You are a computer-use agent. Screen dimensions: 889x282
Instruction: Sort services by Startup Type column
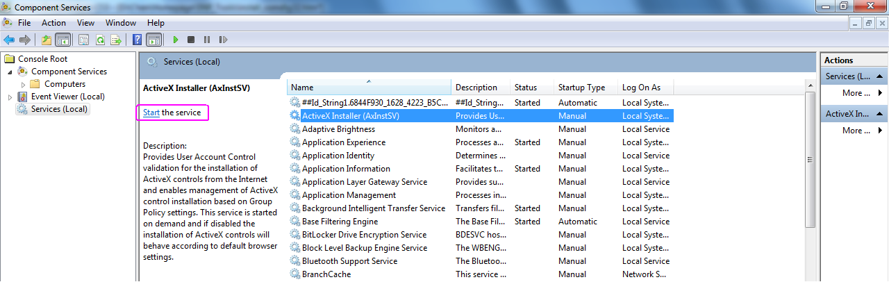coord(581,88)
